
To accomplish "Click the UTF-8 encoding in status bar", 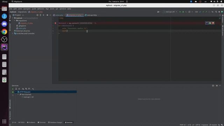I will pyautogui.click(x=198, y=125).
